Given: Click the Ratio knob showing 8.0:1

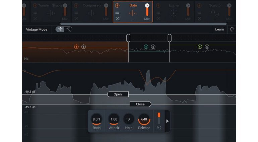Looking at the screenshot, I should (x=96, y=119).
